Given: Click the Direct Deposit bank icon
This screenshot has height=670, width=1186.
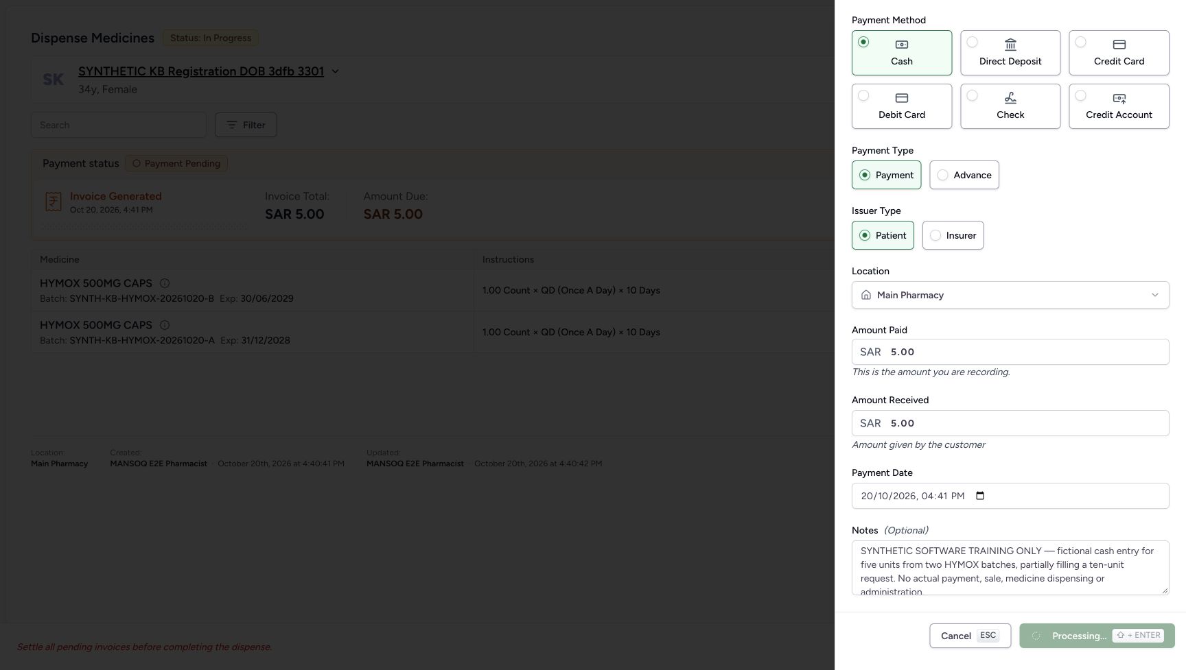Looking at the screenshot, I should click(1010, 45).
